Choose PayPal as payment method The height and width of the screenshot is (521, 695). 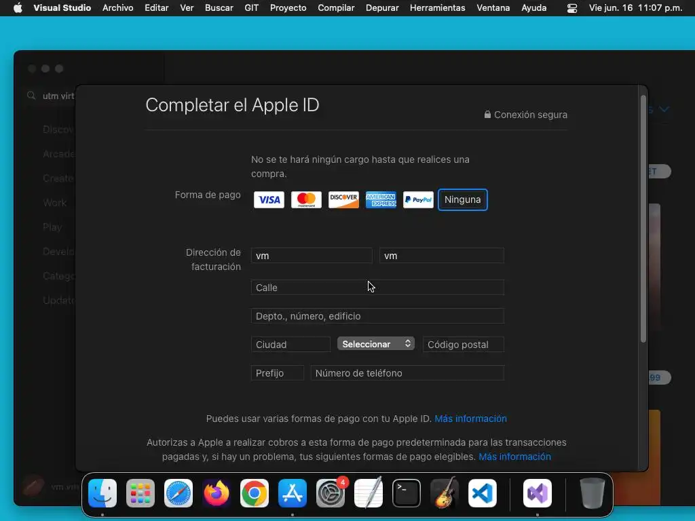coord(418,200)
